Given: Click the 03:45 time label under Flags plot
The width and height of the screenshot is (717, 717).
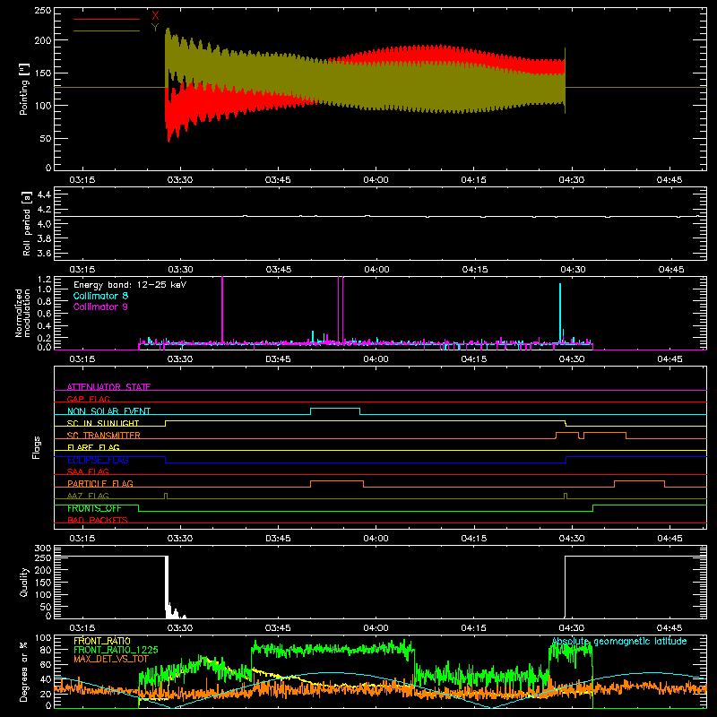Looking at the screenshot, I should 278,539.
